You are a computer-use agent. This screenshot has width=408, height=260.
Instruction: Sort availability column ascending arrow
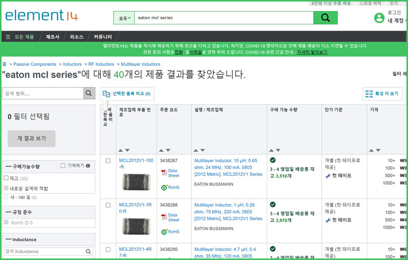coord(271,150)
